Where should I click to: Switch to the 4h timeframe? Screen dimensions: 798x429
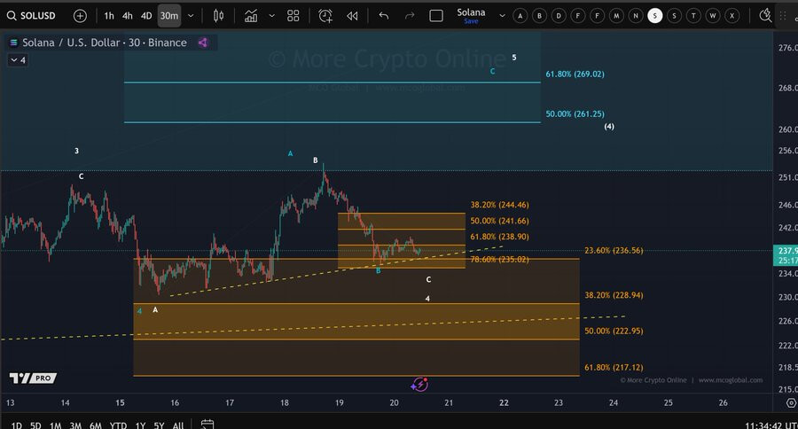(127, 16)
